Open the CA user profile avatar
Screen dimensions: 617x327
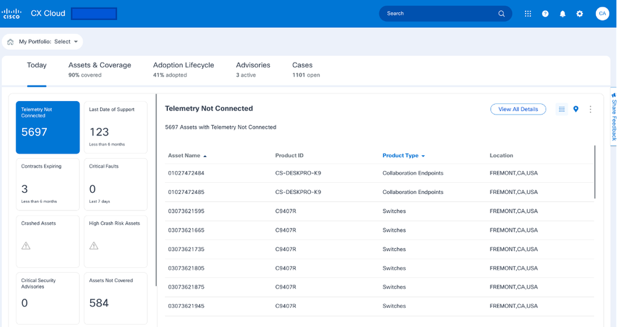(602, 14)
